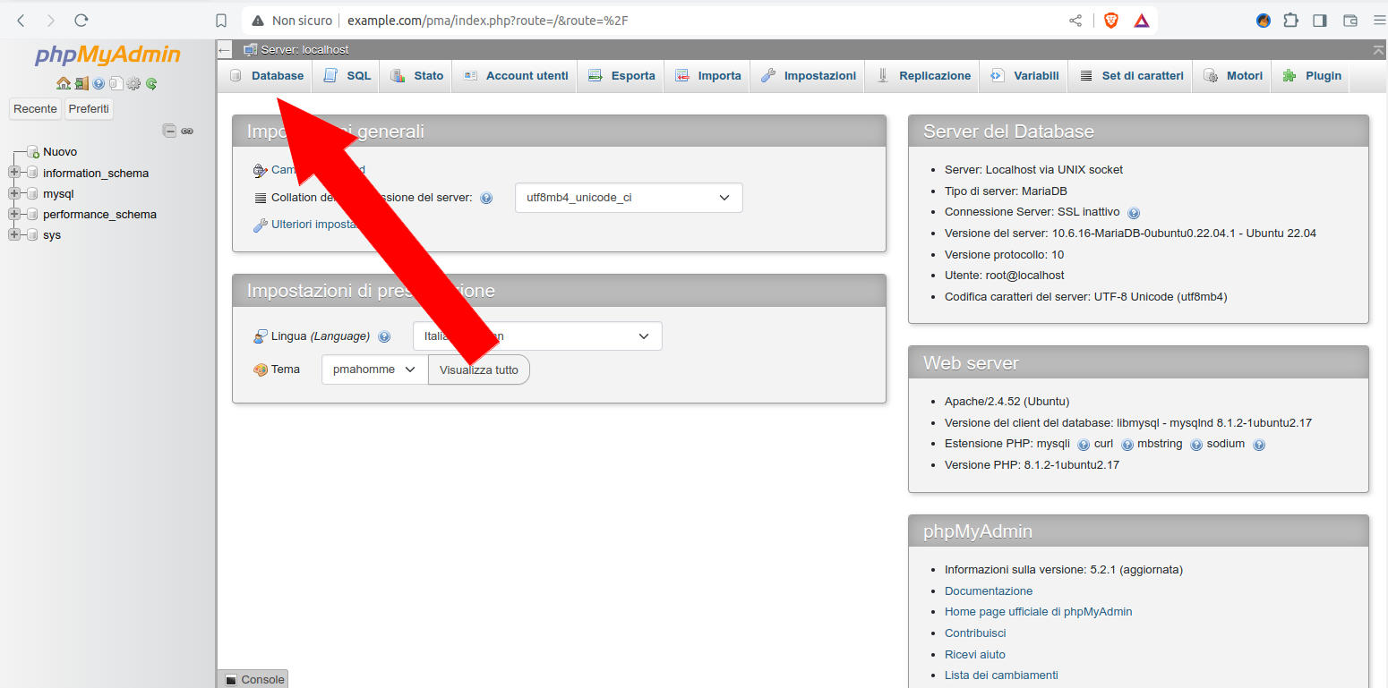Click database icon next to information_schema
Image resolution: width=1388 pixels, height=688 pixels.
[33, 173]
